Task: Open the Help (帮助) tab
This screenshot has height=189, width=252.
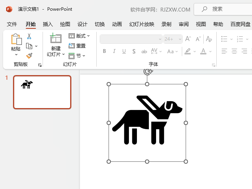Action: pyautogui.click(x=218, y=24)
